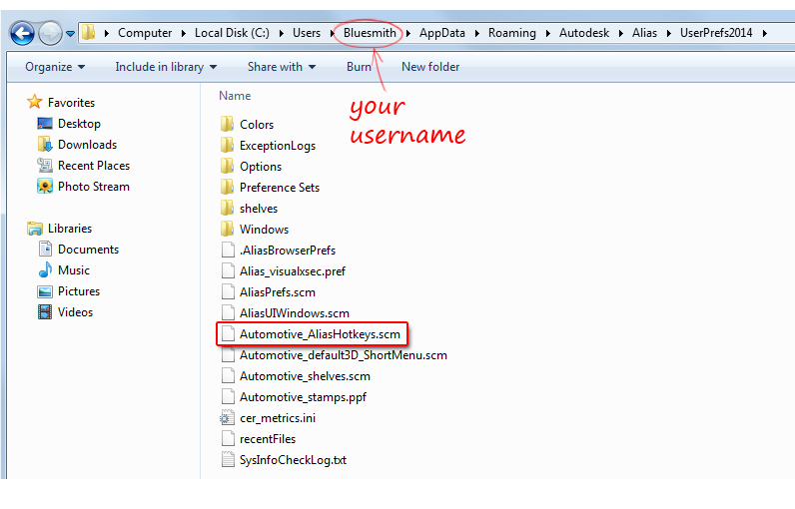
Task: Expand the arrow after Roaming breadcrumb
Action: point(547,33)
